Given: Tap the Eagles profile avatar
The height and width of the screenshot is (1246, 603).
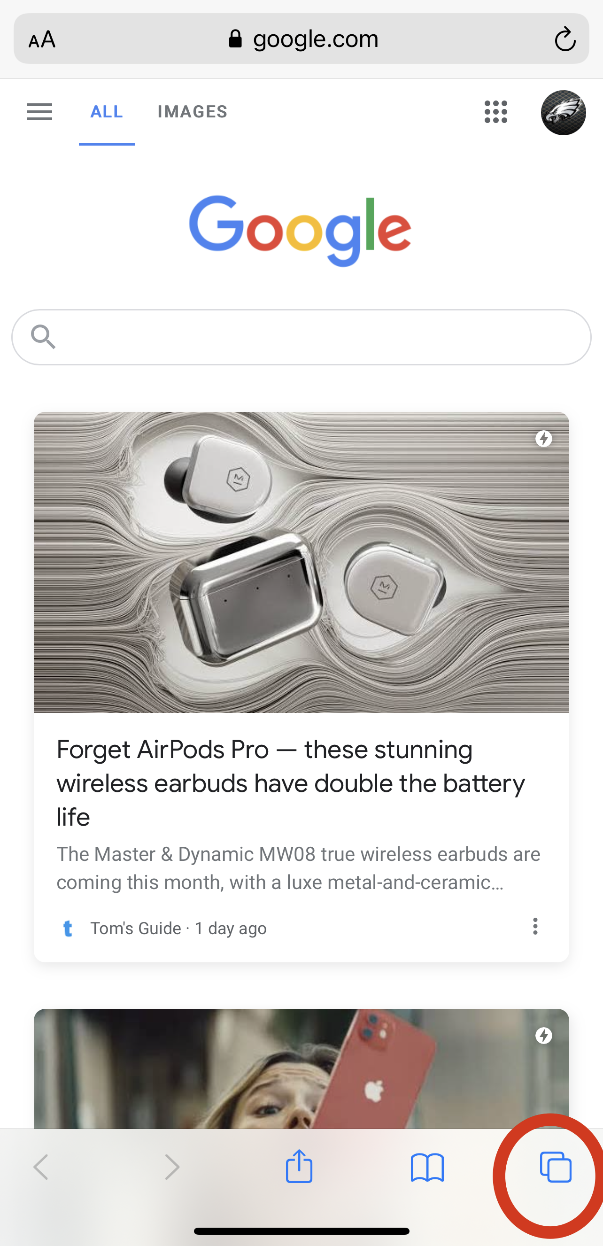Looking at the screenshot, I should point(564,113).
